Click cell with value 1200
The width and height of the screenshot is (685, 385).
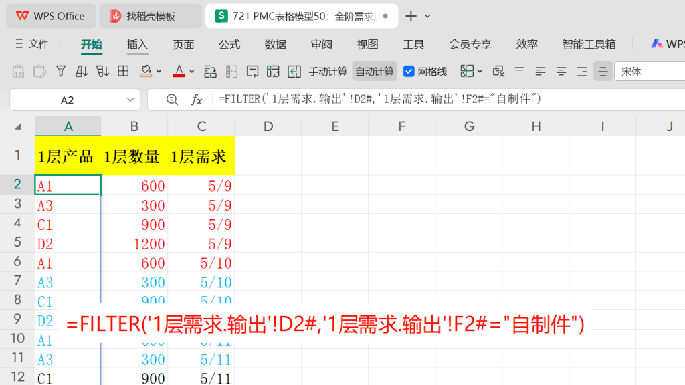tap(134, 243)
